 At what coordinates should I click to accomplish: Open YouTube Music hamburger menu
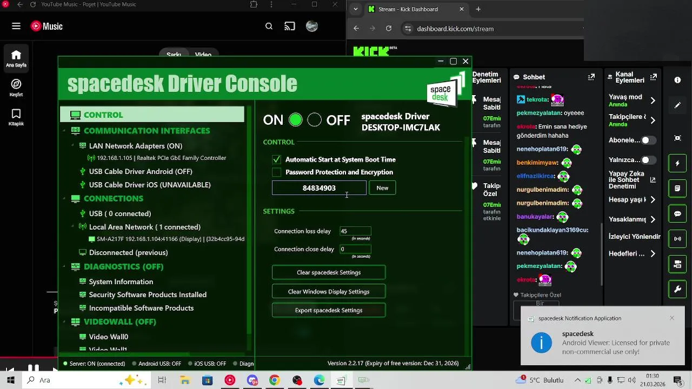point(16,26)
